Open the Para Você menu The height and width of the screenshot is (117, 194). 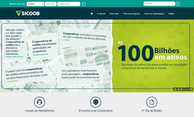click(114, 14)
